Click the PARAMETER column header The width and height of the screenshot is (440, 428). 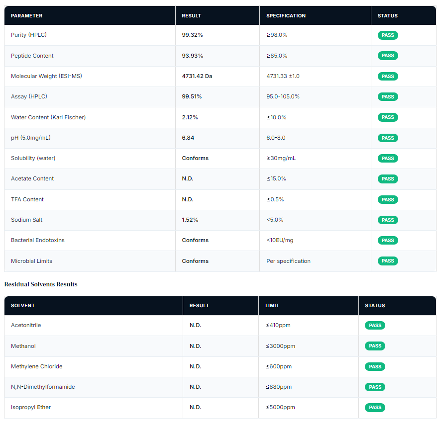click(26, 16)
